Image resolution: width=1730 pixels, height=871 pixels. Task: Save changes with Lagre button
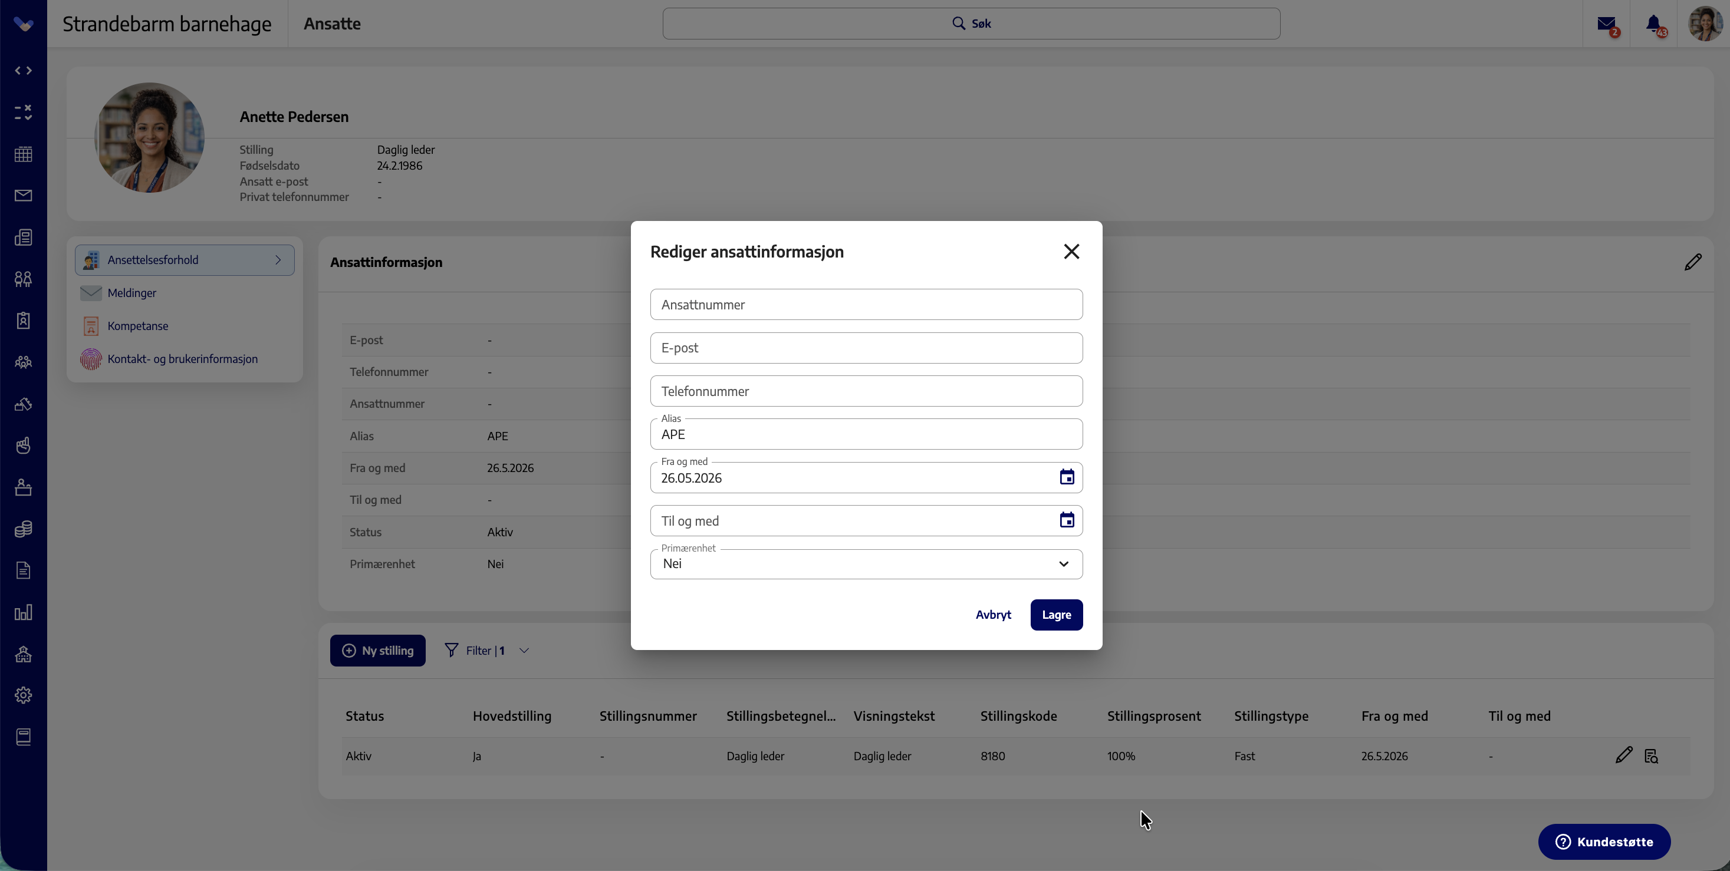(x=1057, y=615)
